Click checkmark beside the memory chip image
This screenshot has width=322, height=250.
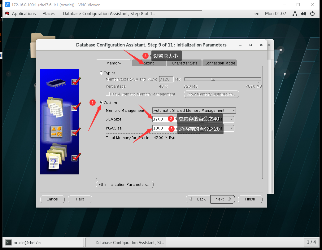tap(75, 81)
